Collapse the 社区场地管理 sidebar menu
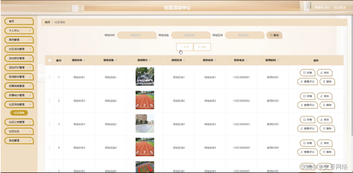Viewport: 353px width, 173px height. click(19, 105)
